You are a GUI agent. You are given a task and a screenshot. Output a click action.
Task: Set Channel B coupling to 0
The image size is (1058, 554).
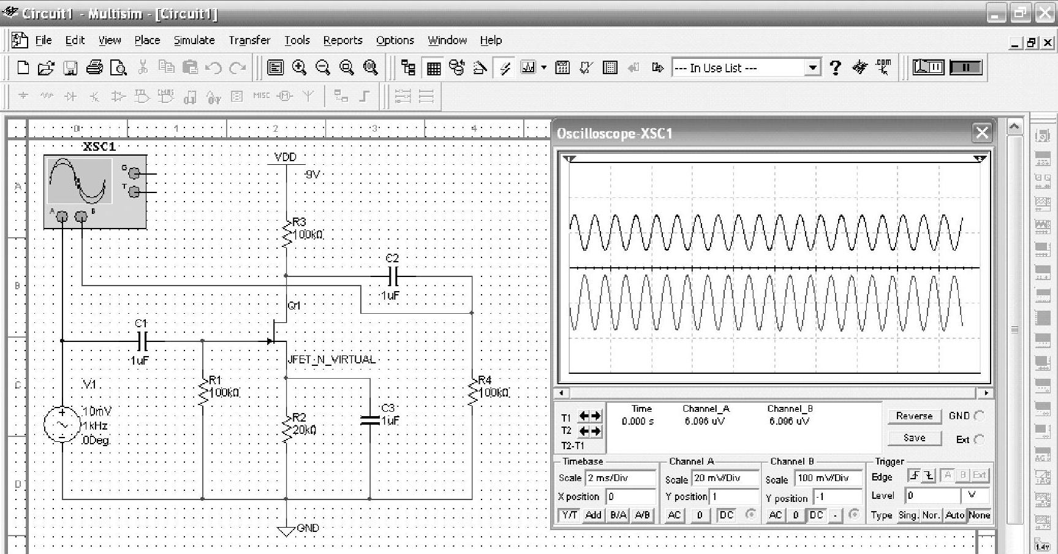coord(796,515)
